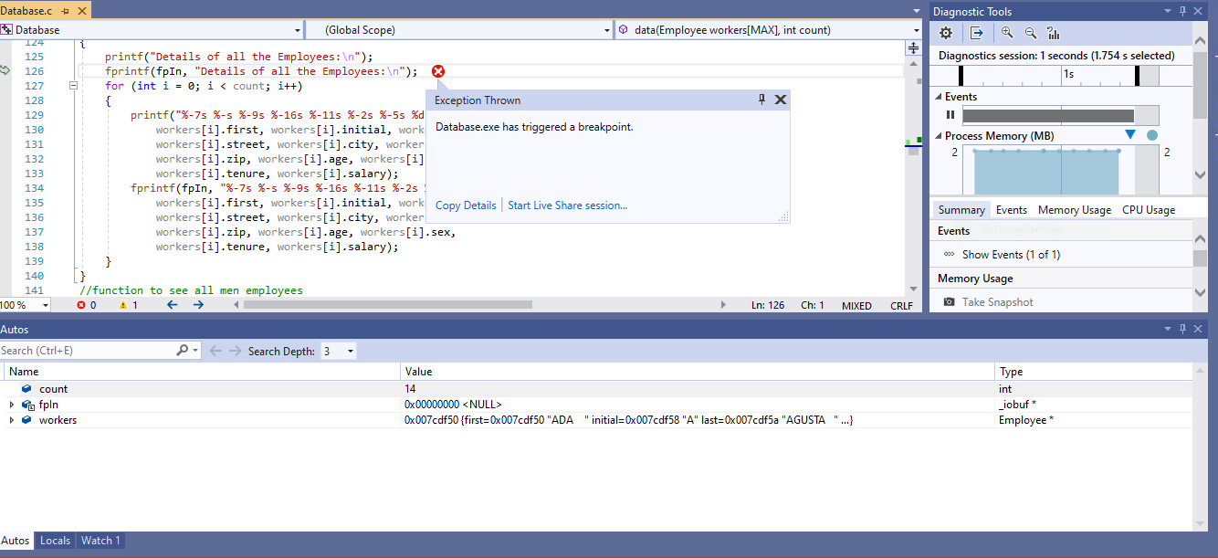
Task: Zoom out on the diagnostics timeline
Action: 1030,33
